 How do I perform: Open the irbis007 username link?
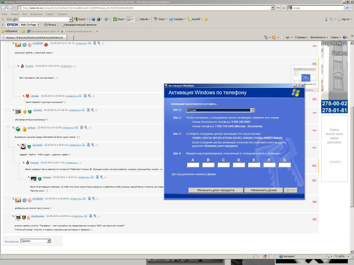point(38,110)
